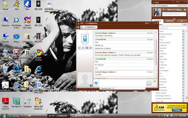Click message 'What time is it there'

point(103,49)
